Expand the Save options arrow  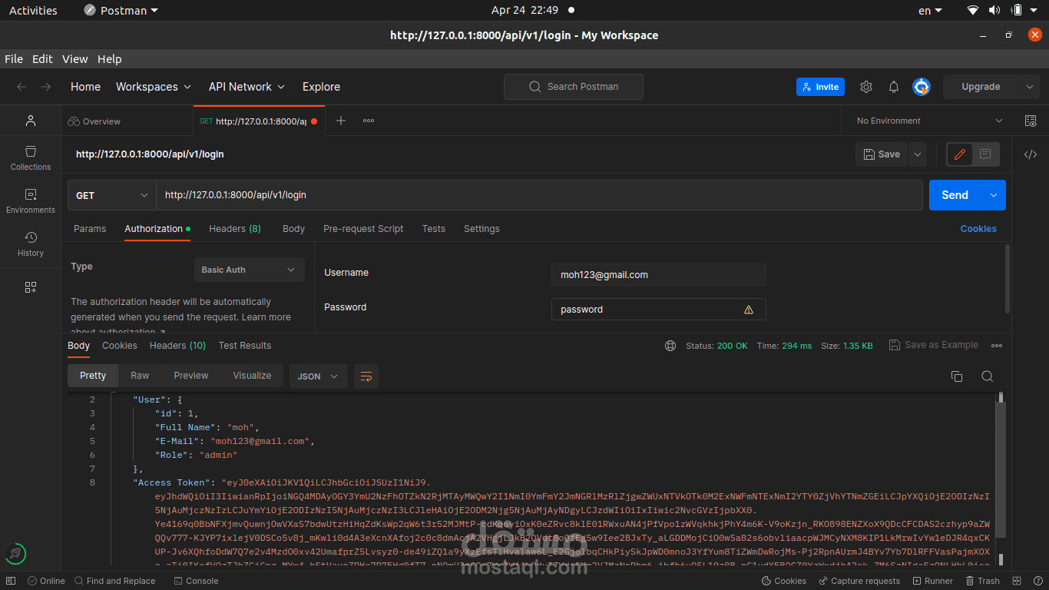click(917, 154)
